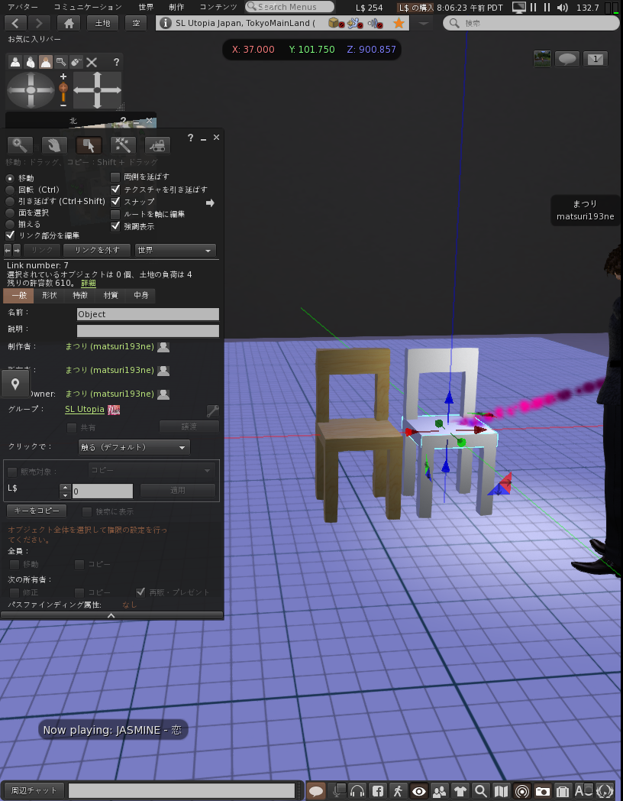
Task: Open the inventory suitcase icon
Action: pyautogui.click(x=563, y=791)
